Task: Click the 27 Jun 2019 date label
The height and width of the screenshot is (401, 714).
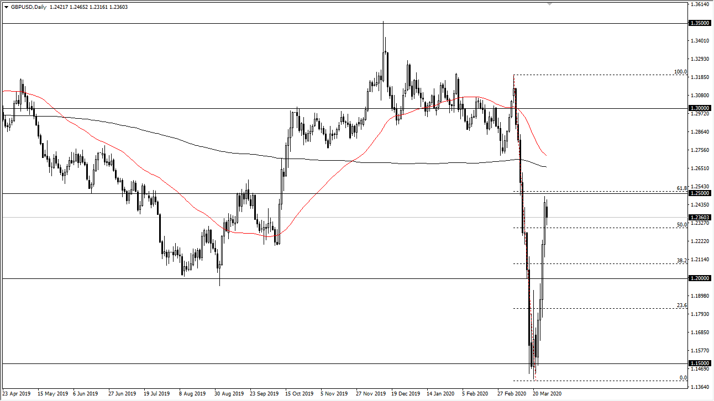Action: [122, 394]
